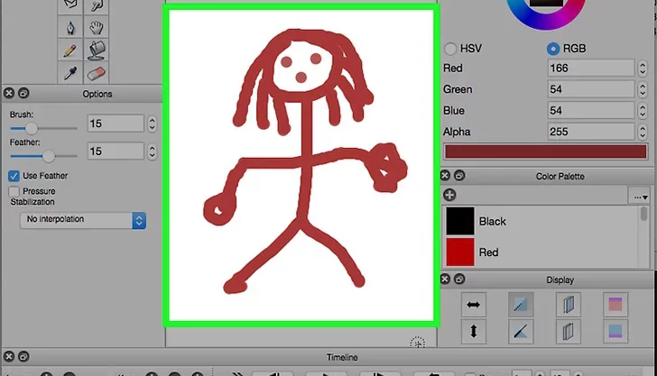
Task: Select the RGB radio button
Action: click(x=553, y=49)
